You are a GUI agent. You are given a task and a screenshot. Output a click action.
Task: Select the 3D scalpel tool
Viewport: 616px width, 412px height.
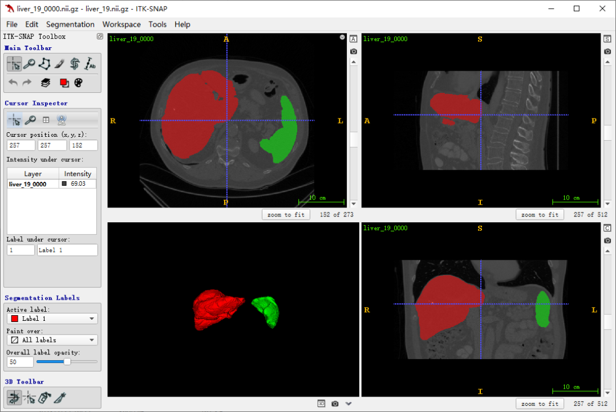(60, 398)
